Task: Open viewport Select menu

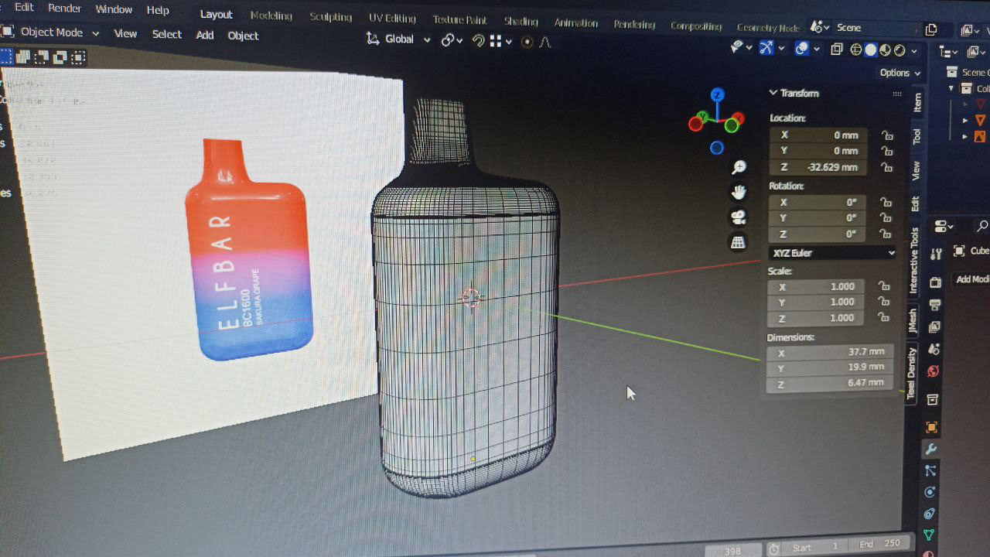Action: click(167, 34)
